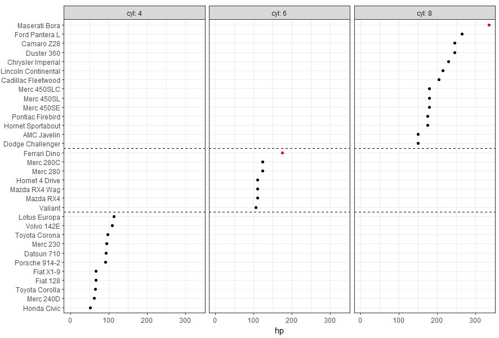The height and width of the screenshot is (338, 499).
Task: Click the 'cyl: 6' facet header
Action: [x=279, y=13]
